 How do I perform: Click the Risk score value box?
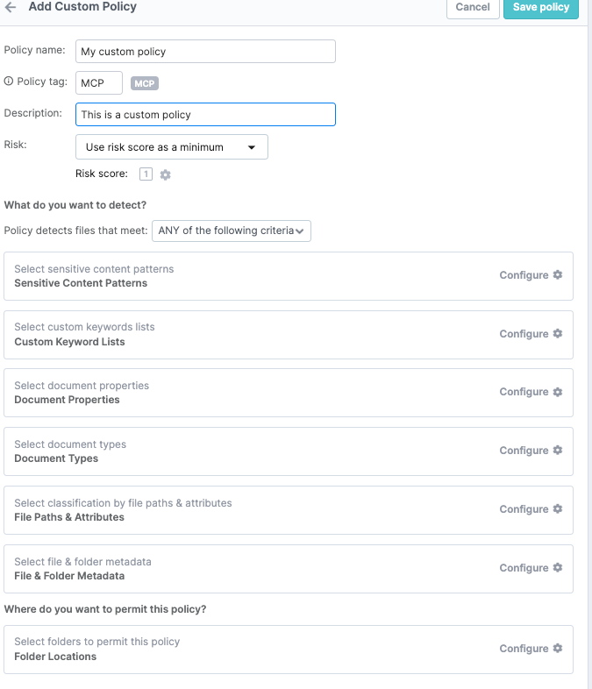pyautogui.click(x=146, y=174)
